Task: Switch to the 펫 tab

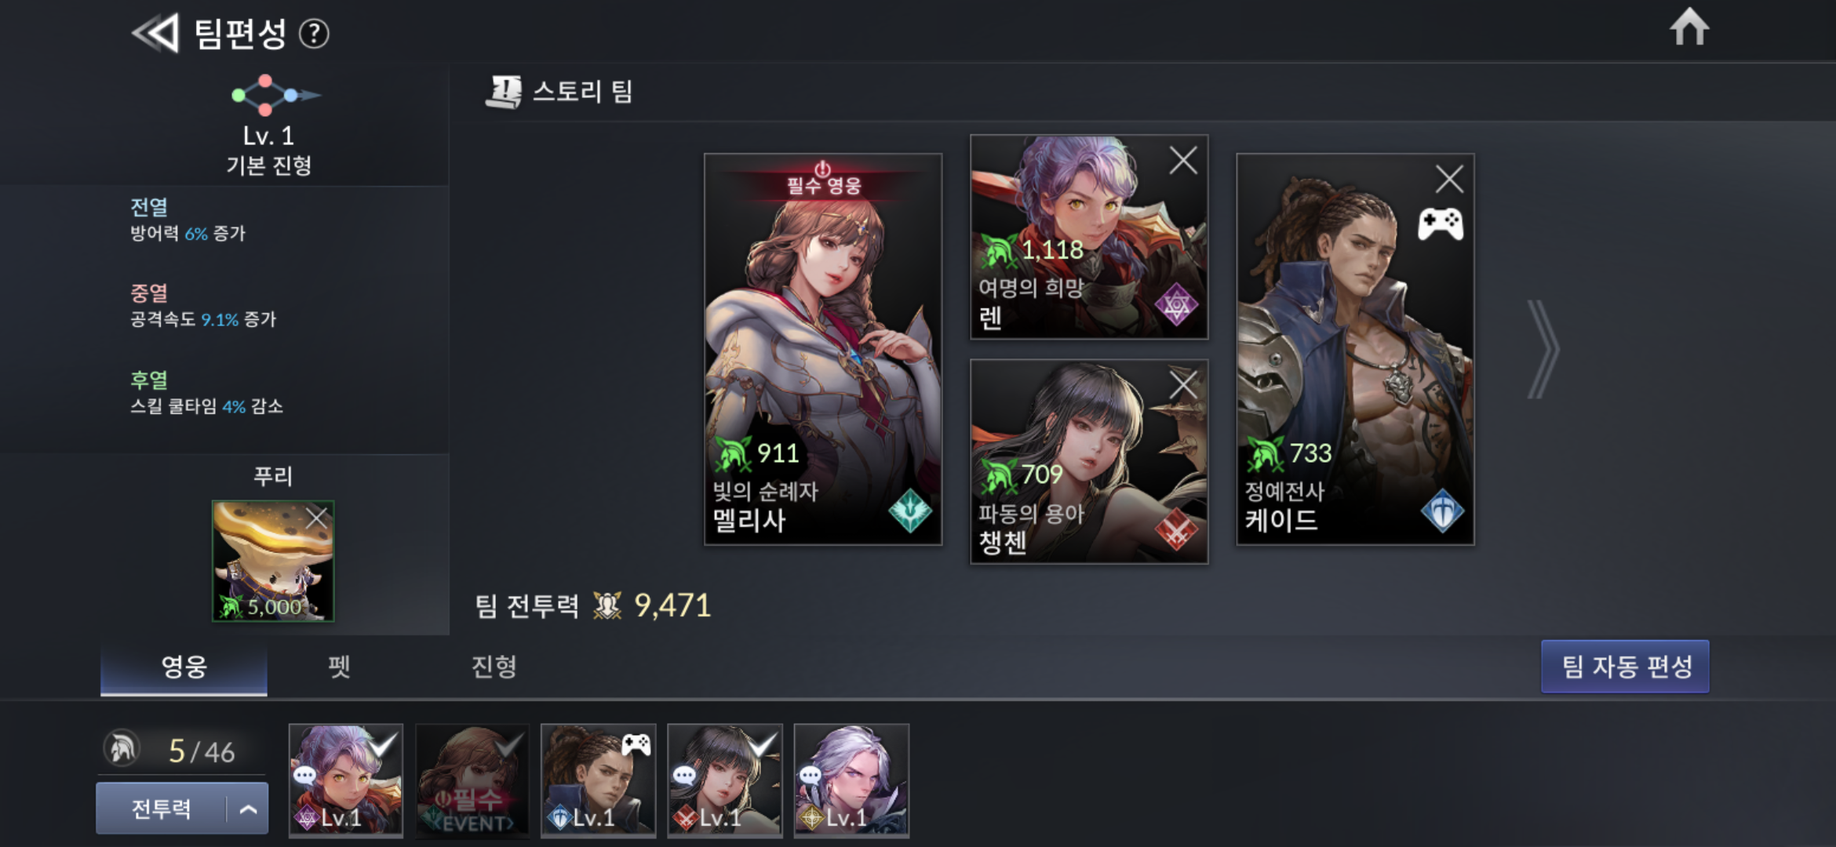Action: coord(339,667)
